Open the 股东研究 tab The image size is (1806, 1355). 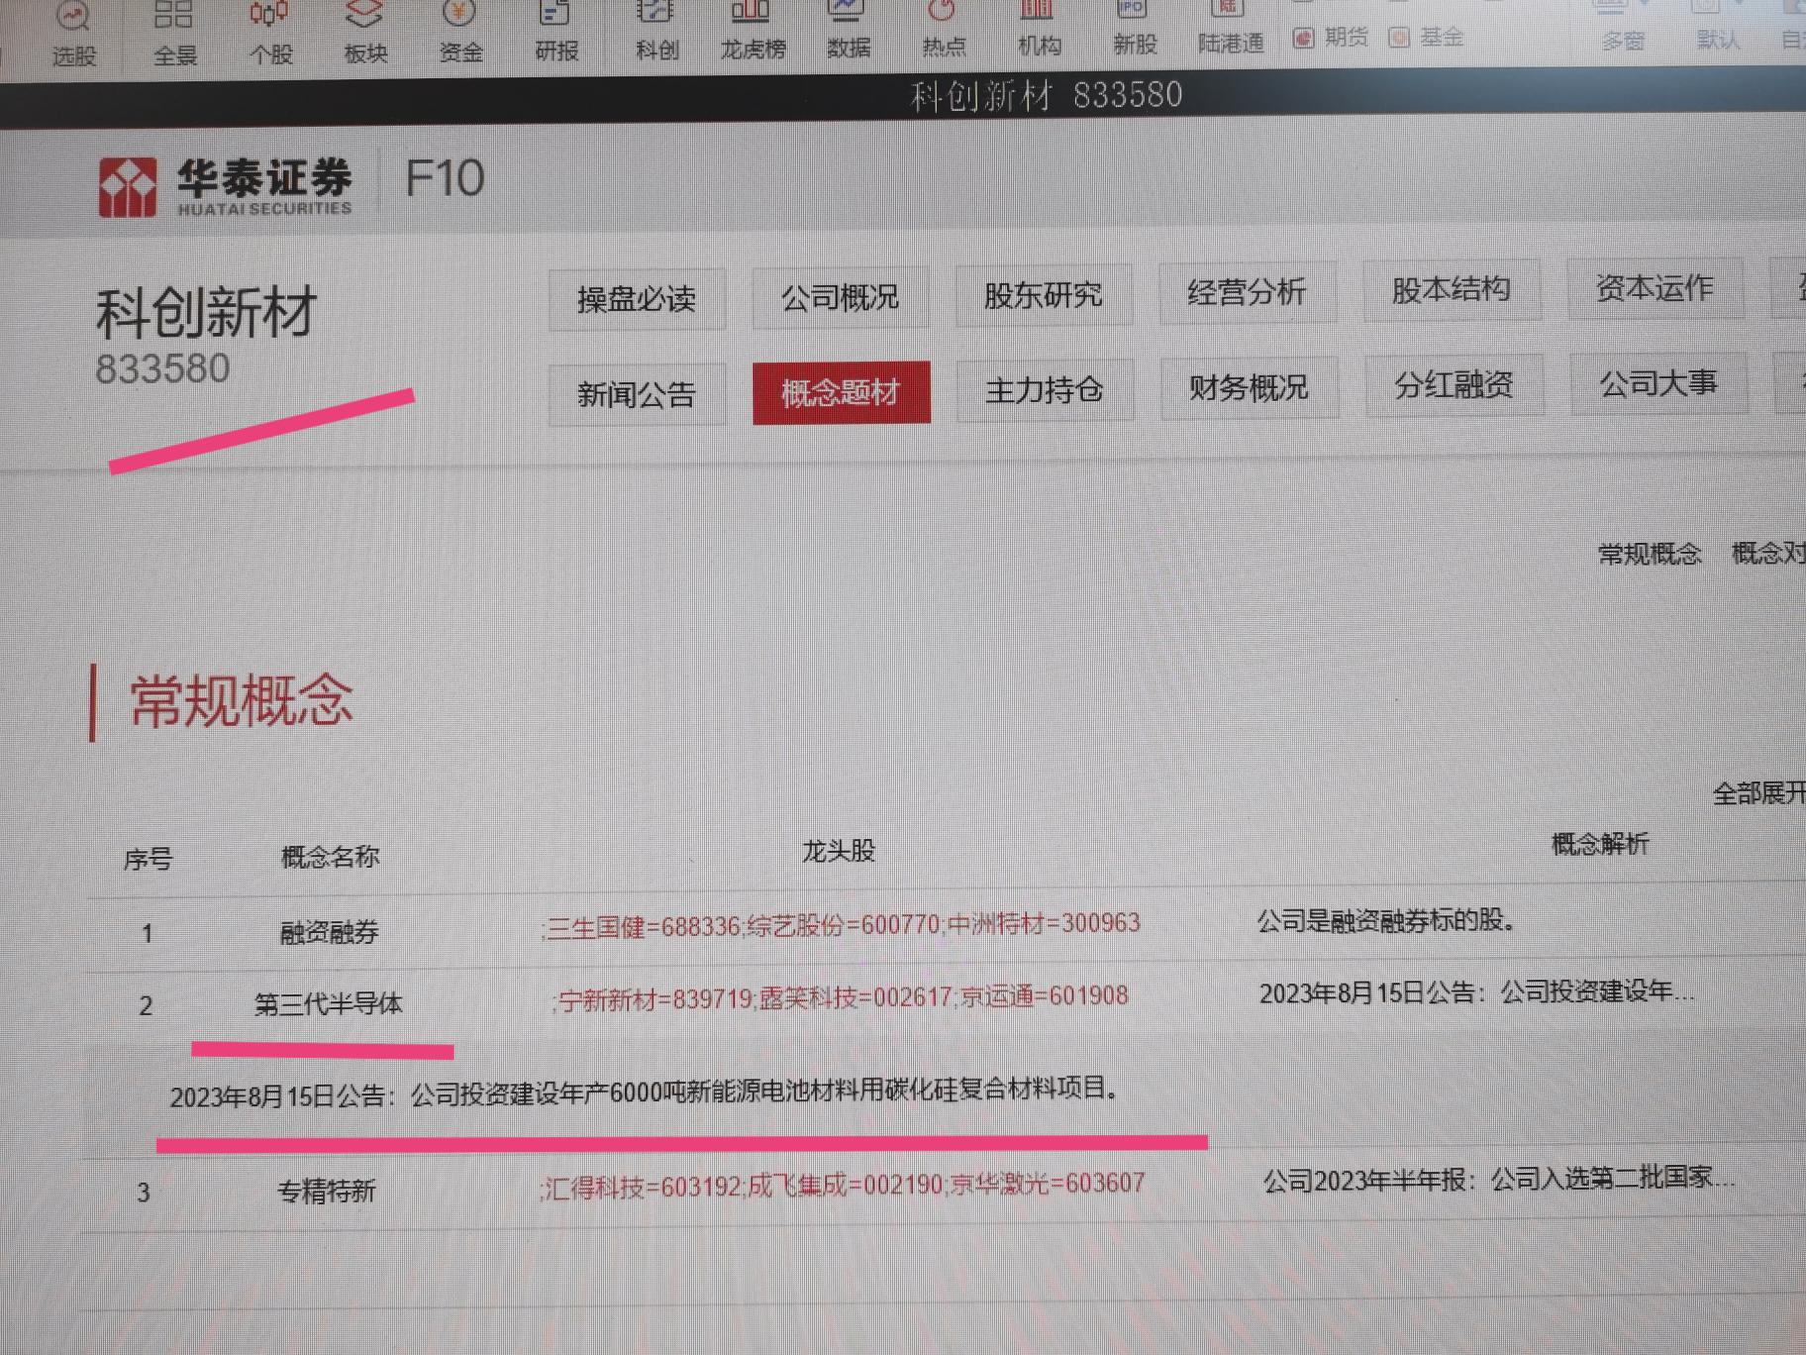1044,294
